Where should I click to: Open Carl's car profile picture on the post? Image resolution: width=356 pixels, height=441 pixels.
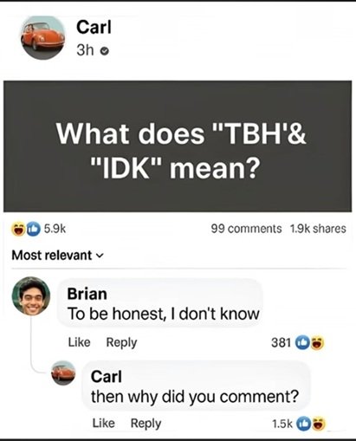click(x=43, y=38)
